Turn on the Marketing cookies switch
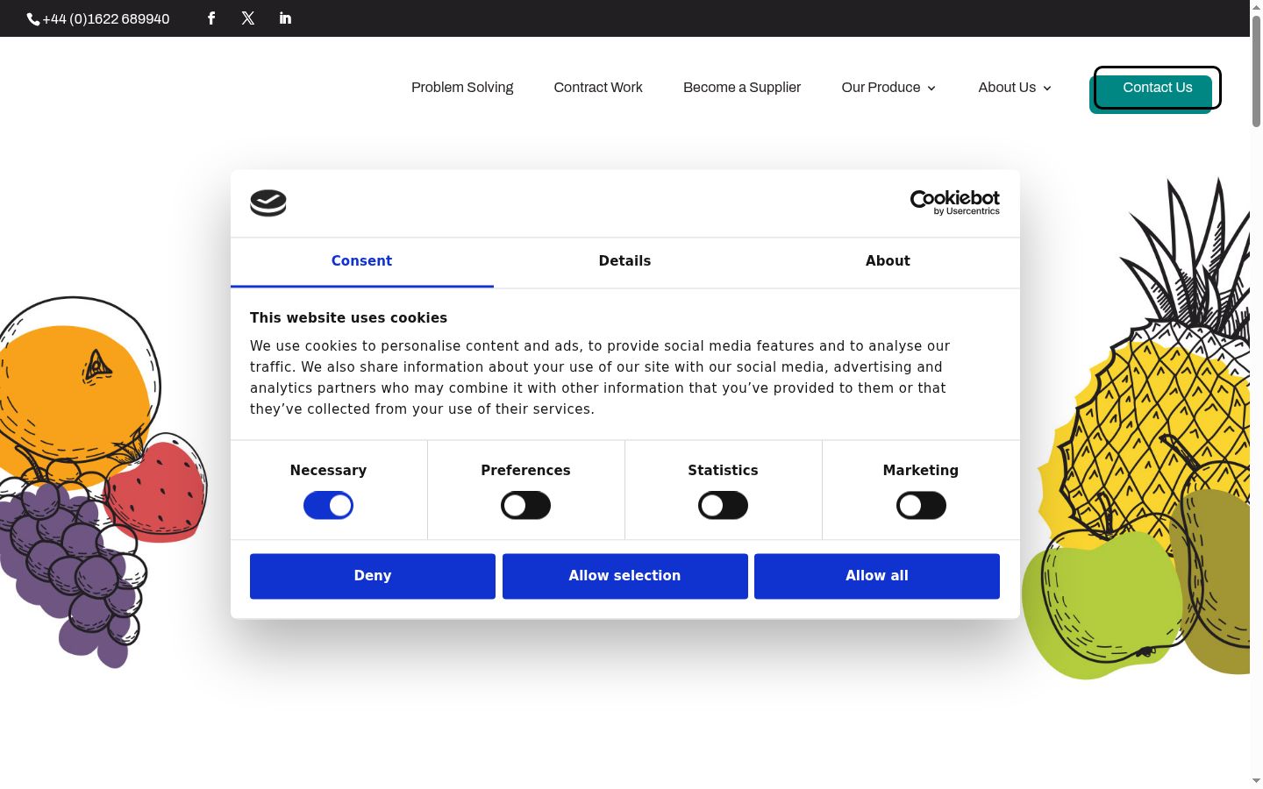The height and width of the screenshot is (789, 1263). 921,506
